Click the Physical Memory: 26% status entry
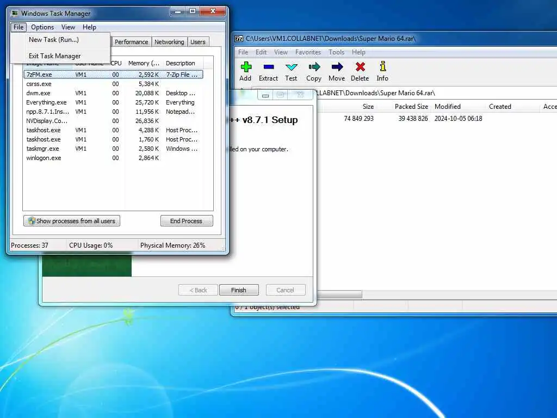The height and width of the screenshot is (418, 557). point(172,245)
